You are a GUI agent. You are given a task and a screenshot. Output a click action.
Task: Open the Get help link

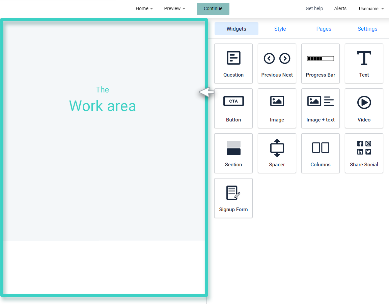314,8
